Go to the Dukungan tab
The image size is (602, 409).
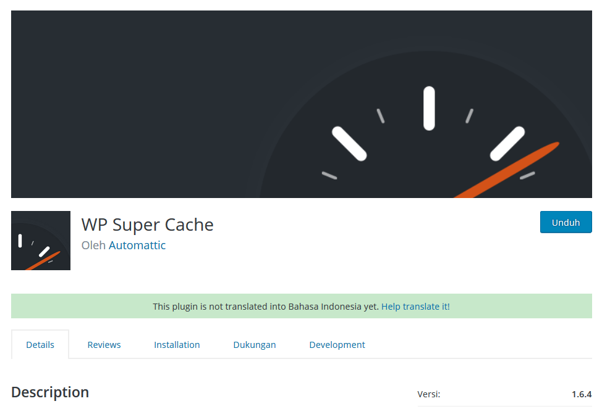point(255,345)
